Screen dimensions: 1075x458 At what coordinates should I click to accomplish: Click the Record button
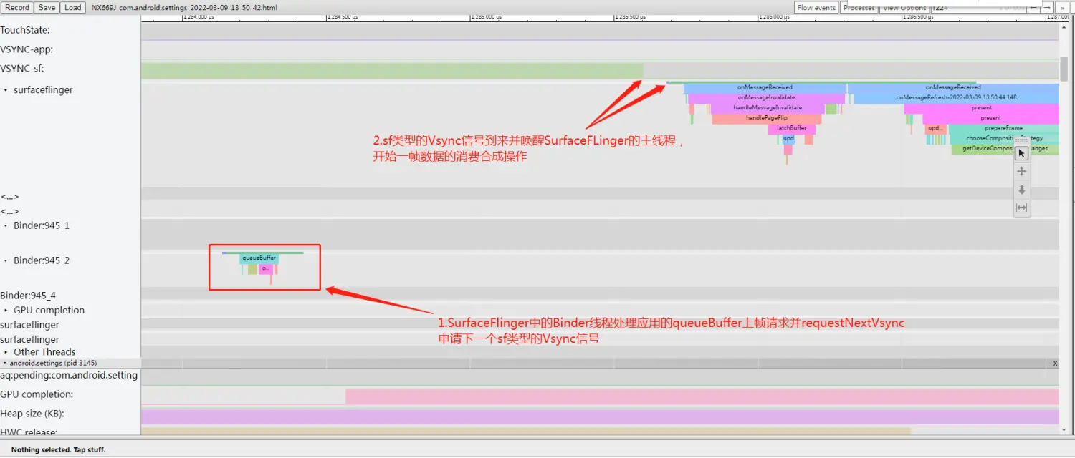click(x=17, y=7)
